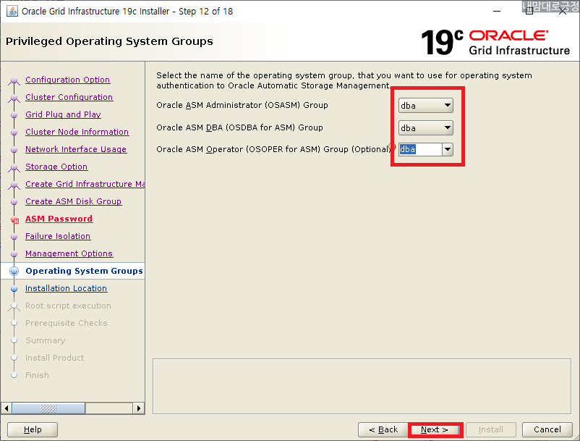
Task: Open the ASM Password step
Action: point(59,219)
